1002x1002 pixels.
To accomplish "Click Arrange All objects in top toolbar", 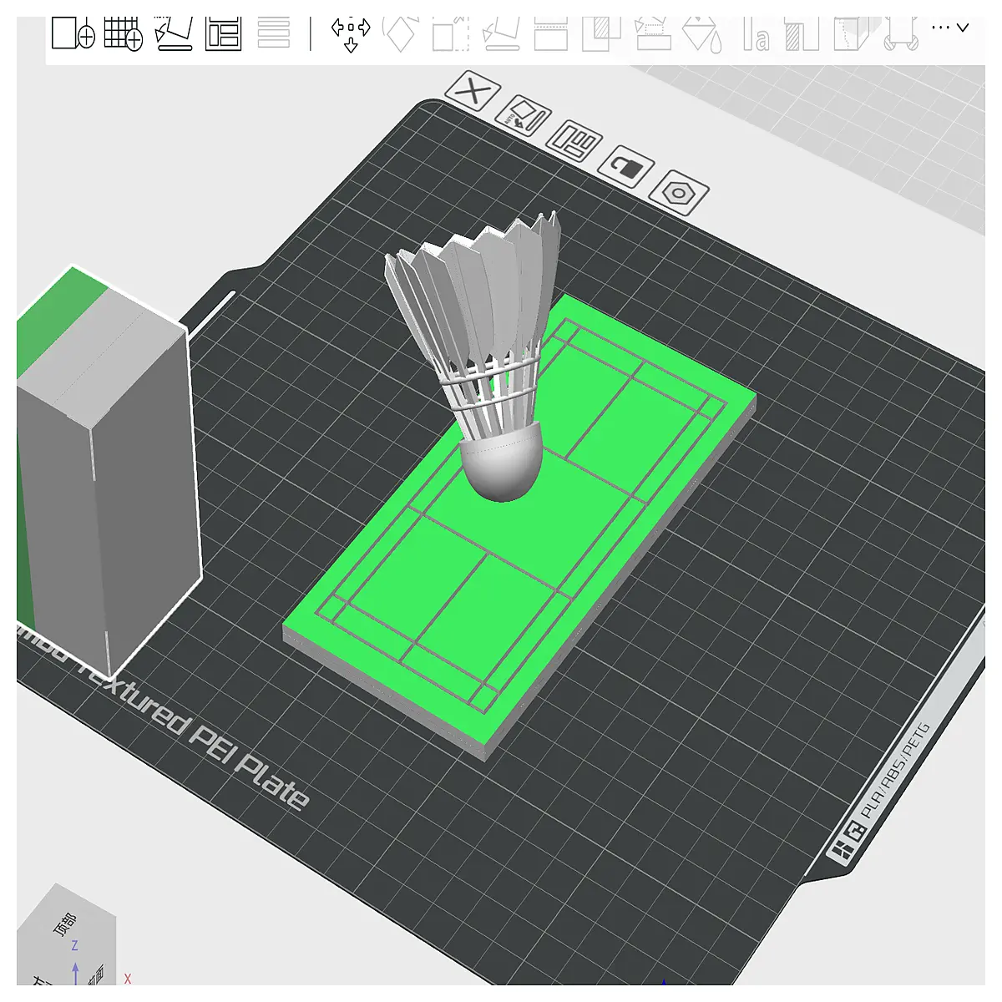I will click(x=224, y=33).
